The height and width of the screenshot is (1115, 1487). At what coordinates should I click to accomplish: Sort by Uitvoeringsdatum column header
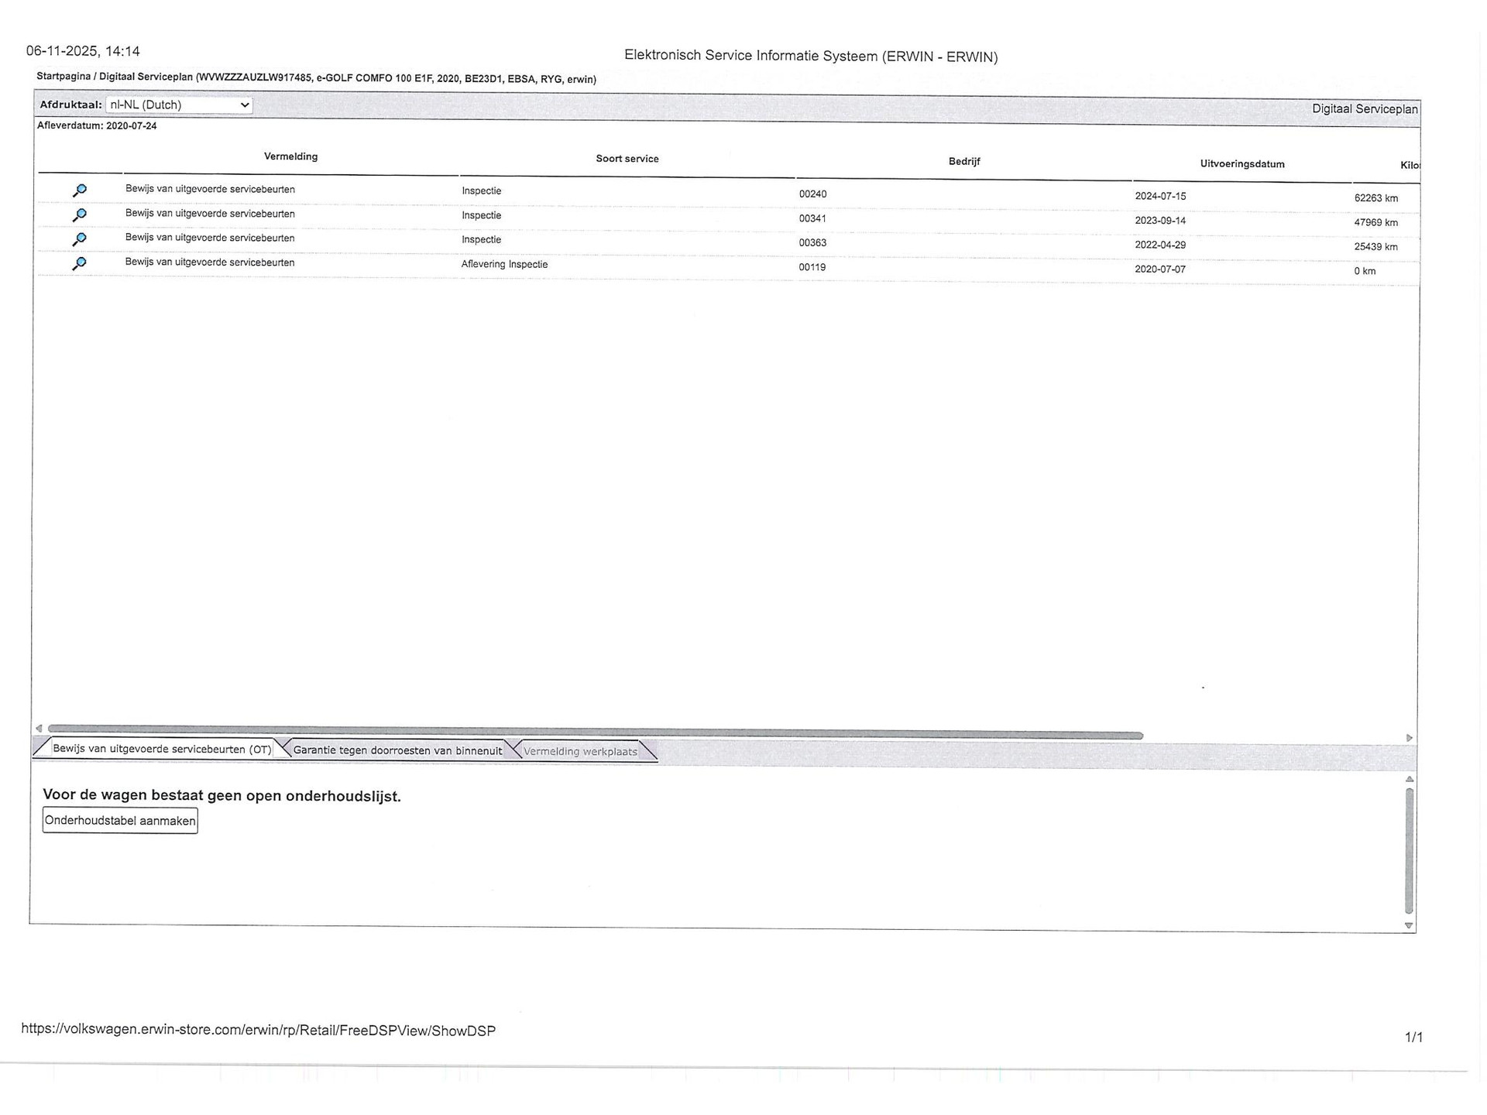click(x=1241, y=164)
